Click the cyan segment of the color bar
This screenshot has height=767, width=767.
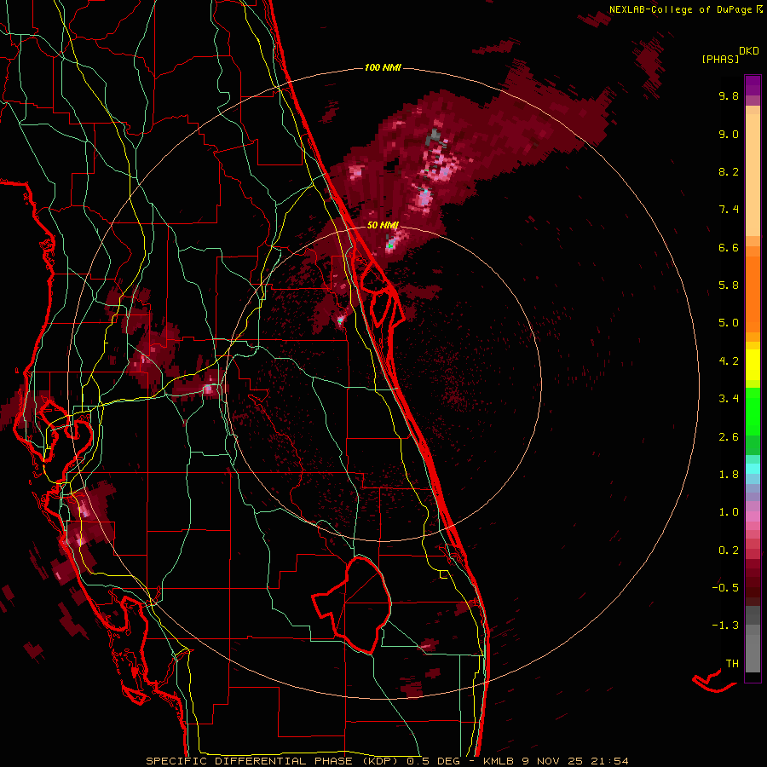pos(753,469)
